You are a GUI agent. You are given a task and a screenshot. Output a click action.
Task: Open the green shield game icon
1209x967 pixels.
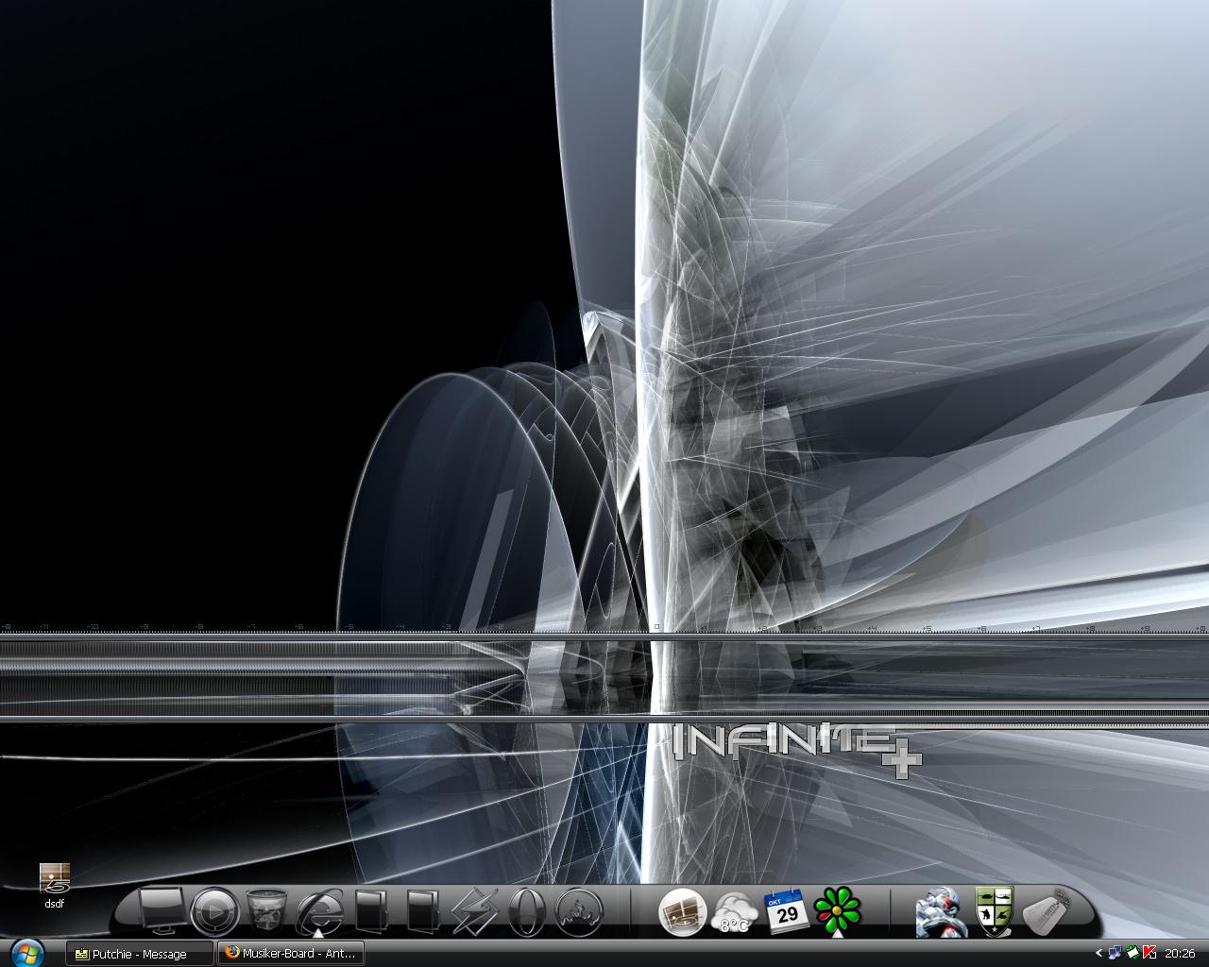click(x=995, y=912)
